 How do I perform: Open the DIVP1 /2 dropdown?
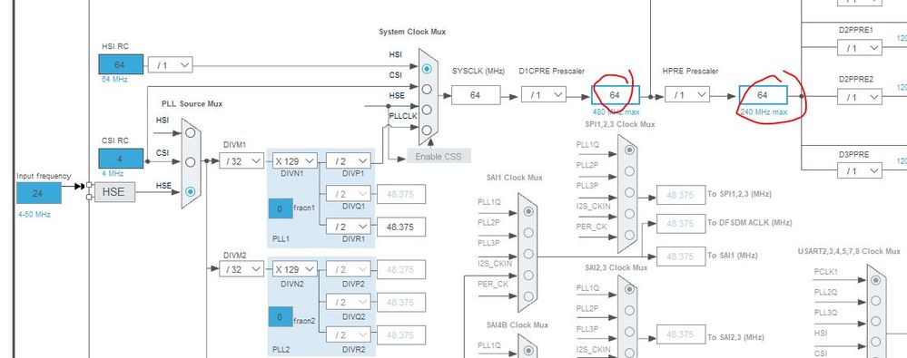click(349, 161)
